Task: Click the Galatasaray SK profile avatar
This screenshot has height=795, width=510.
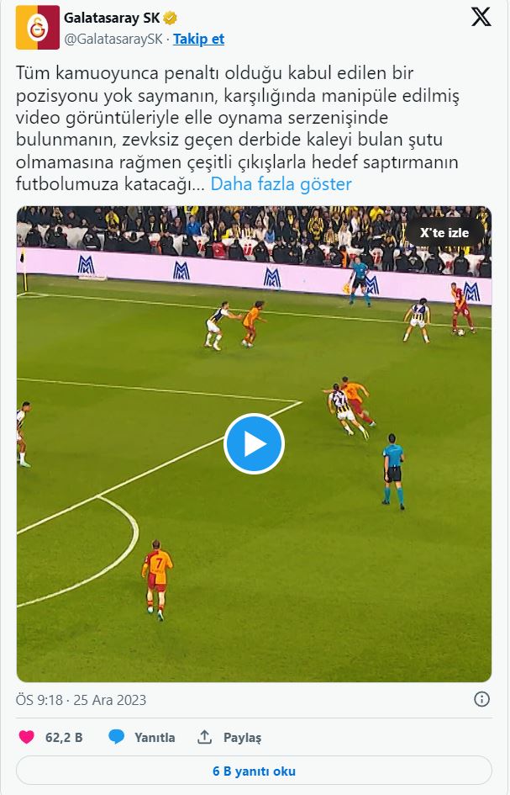Action: (38, 28)
